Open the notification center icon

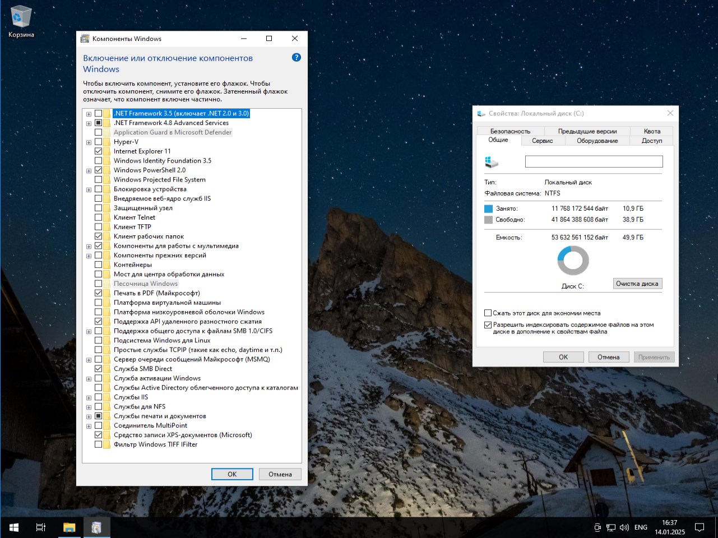(x=700, y=527)
